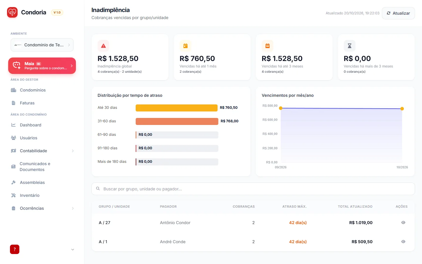This screenshot has width=422, height=264.
Task: Click the Usuários people icon
Action: [13, 138]
